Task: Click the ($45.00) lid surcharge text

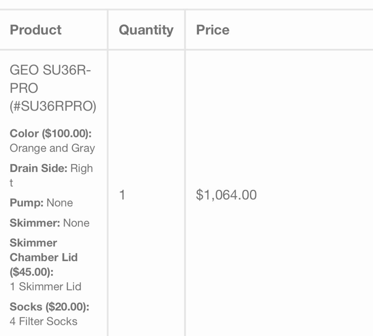Action: (x=31, y=272)
